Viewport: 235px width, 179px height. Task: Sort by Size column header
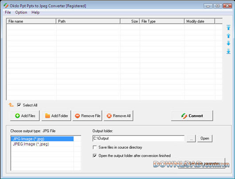tap(130, 21)
